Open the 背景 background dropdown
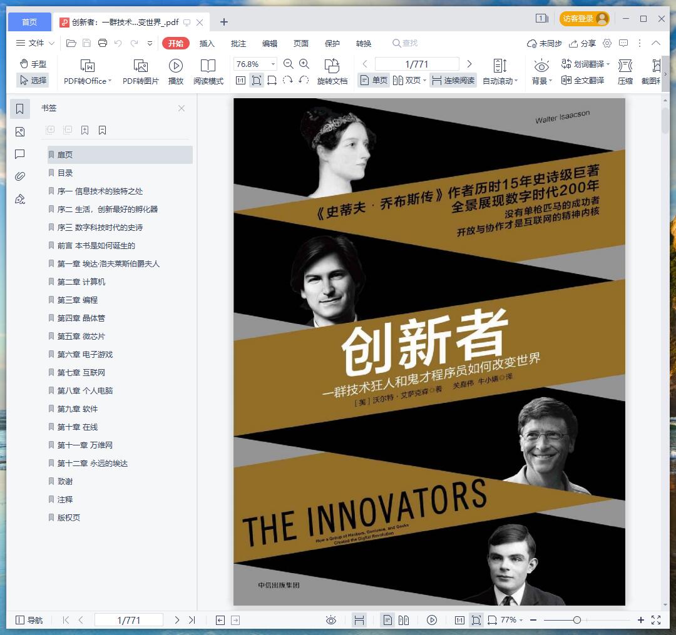The image size is (676, 635). tap(541, 72)
